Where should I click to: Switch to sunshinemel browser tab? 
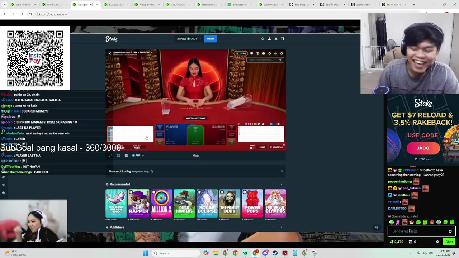click(x=24, y=5)
